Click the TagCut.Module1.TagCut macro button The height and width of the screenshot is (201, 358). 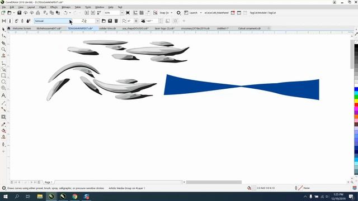coord(262,13)
